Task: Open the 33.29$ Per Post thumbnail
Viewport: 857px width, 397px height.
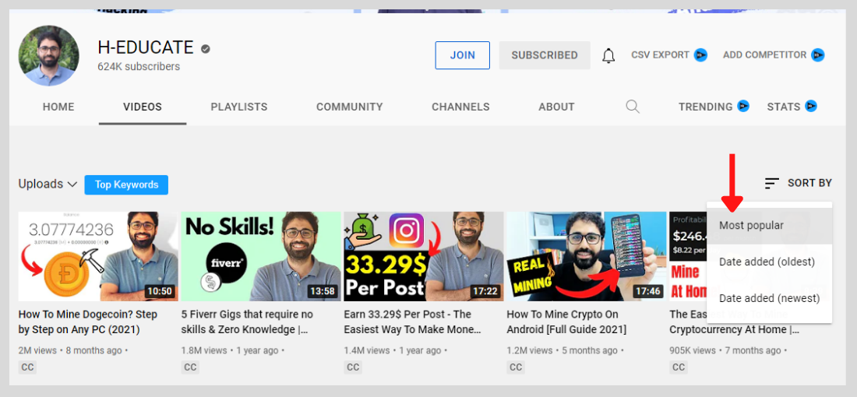Action: [x=424, y=256]
